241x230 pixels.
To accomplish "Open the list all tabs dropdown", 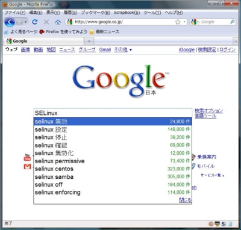I will tap(236, 41).
